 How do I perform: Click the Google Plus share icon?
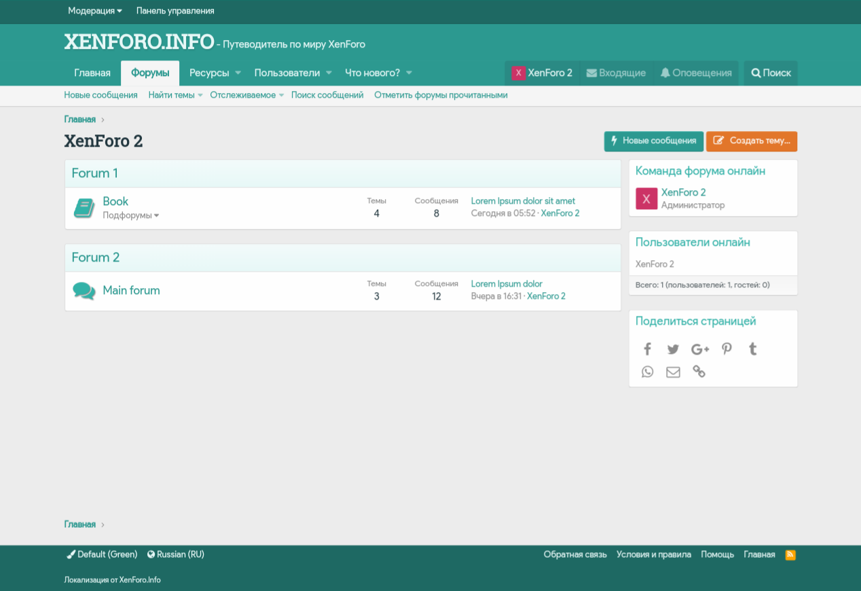(699, 349)
